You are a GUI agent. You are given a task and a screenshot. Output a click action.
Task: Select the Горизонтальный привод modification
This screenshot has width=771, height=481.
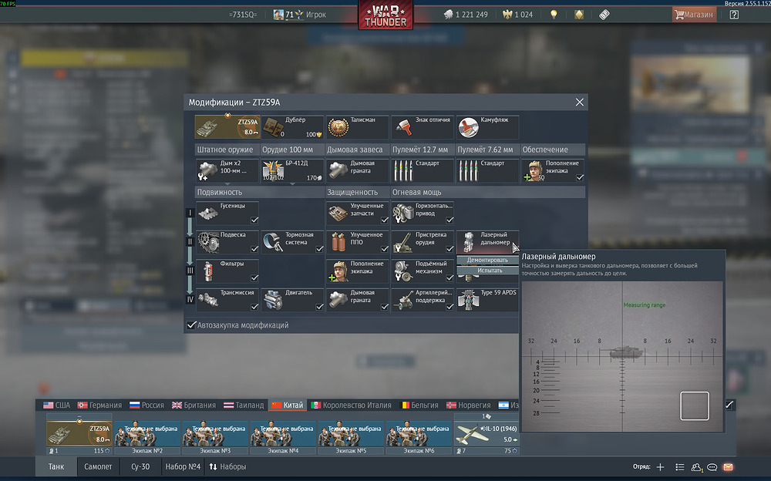pos(423,213)
